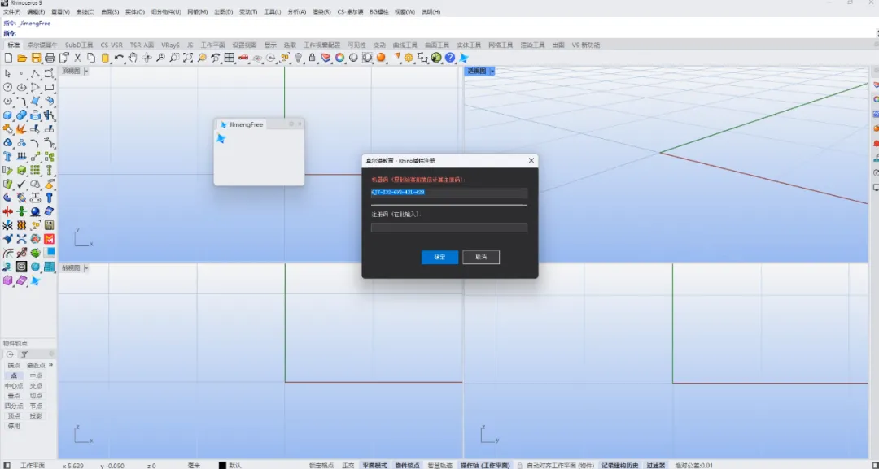Toggle the 四分点 quadrant snap
This screenshot has height=469, width=879.
tap(14, 406)
